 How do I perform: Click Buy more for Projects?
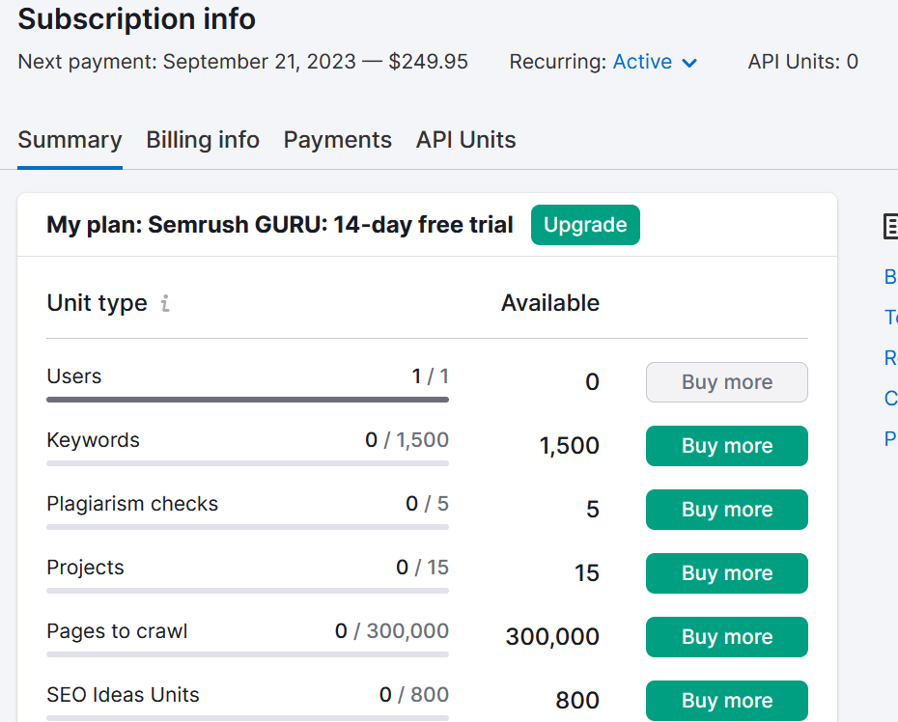pos(727,573)
